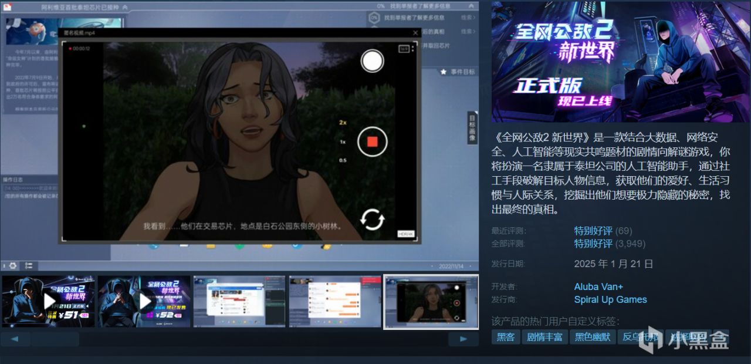Viewport: 751px width, 364px height.
Task: Click the 匿名视频.mp4 window title
Action: [x=80, y=33]
